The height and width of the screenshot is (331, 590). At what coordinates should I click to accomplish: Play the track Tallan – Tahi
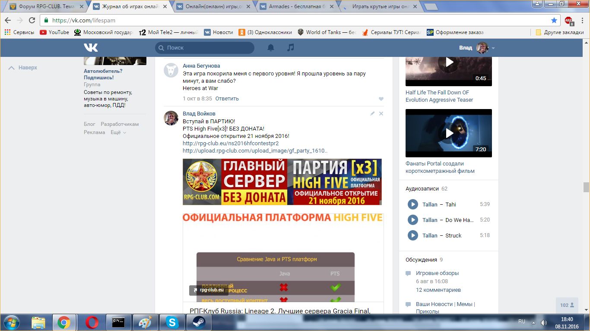click(413, 204)
